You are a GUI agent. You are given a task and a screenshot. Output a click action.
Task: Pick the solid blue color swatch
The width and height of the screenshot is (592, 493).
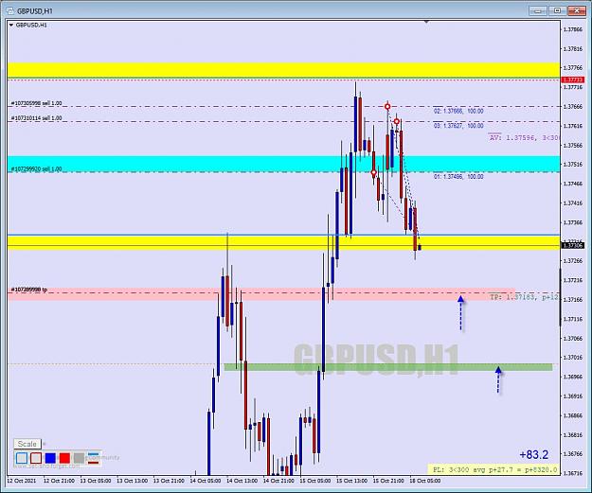click(50, 458)
